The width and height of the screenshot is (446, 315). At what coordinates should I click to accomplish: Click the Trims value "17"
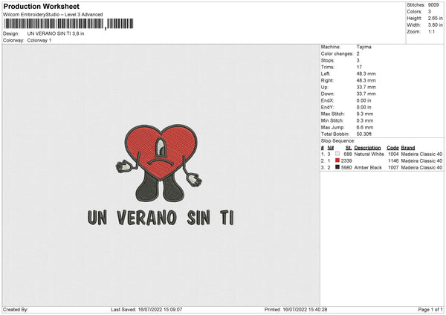359,67
